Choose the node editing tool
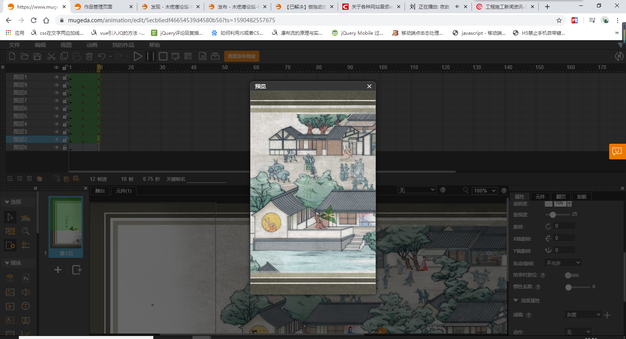Viewport: 626px width, 339px height. [x=25, y=217]
